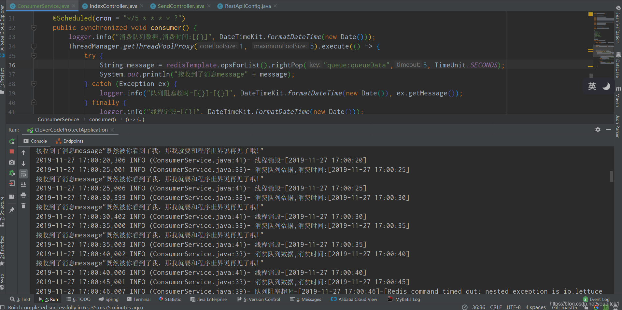Toggle soft-wrap in the console
622x310 pixels.
click(23, 174)
